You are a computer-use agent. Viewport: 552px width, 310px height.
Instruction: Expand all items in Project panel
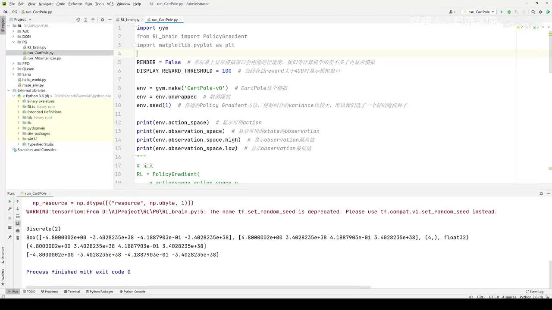tap(85, 19)
